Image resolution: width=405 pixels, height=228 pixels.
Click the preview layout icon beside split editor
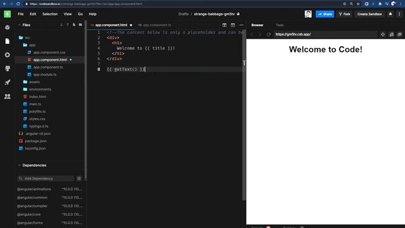point(233,25)
